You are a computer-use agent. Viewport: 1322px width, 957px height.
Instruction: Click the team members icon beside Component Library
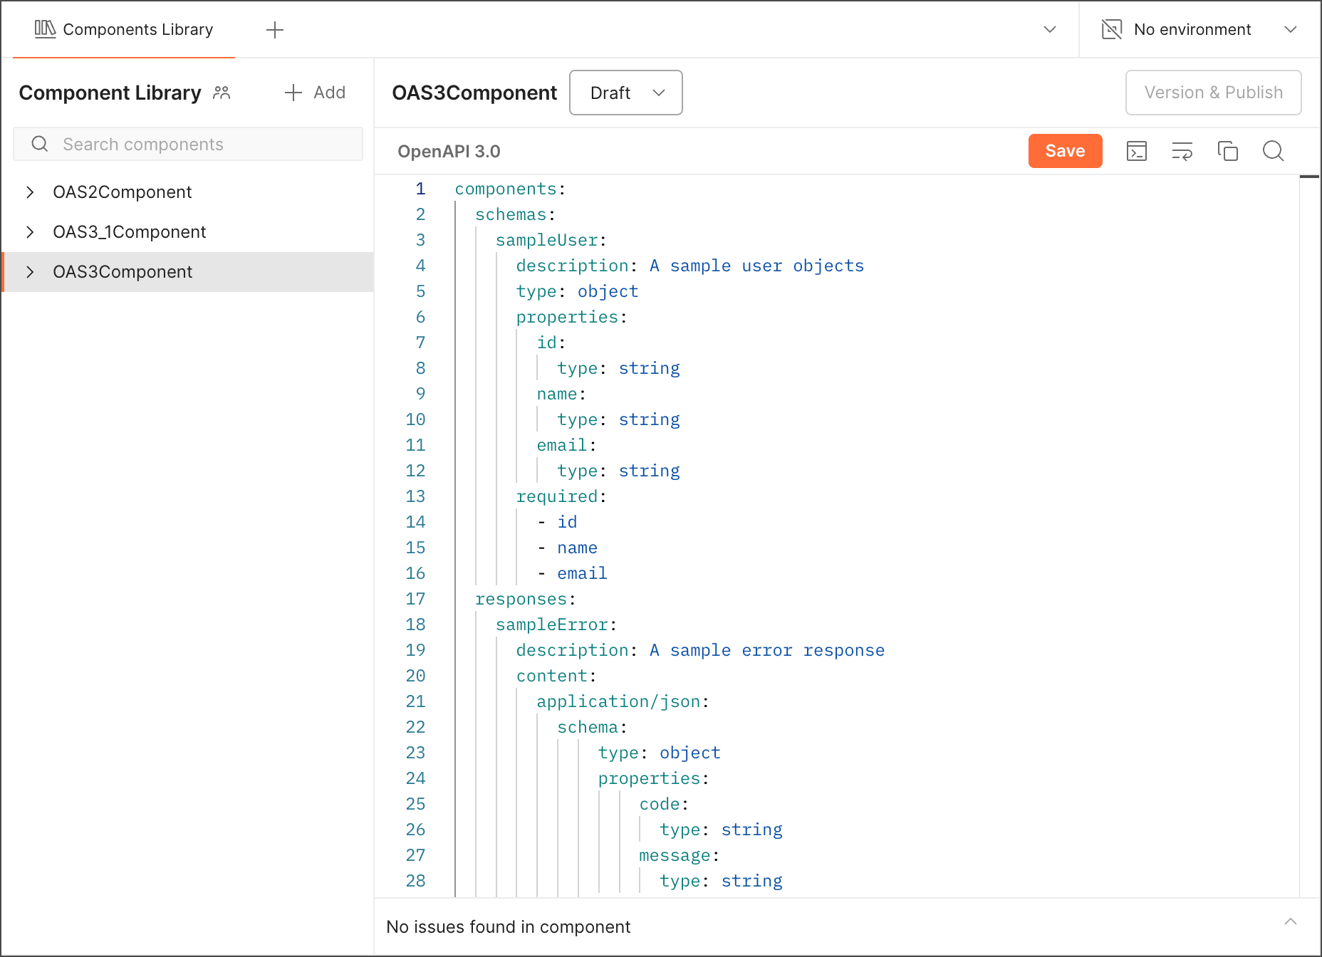click(x=222, y=93)
